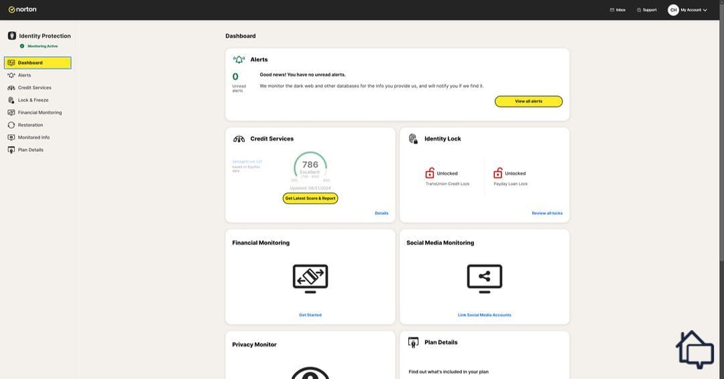Viewport: 724px width, 379px height.
Task: Open Monitored Info in the sidebar
Action: point(28,137)
